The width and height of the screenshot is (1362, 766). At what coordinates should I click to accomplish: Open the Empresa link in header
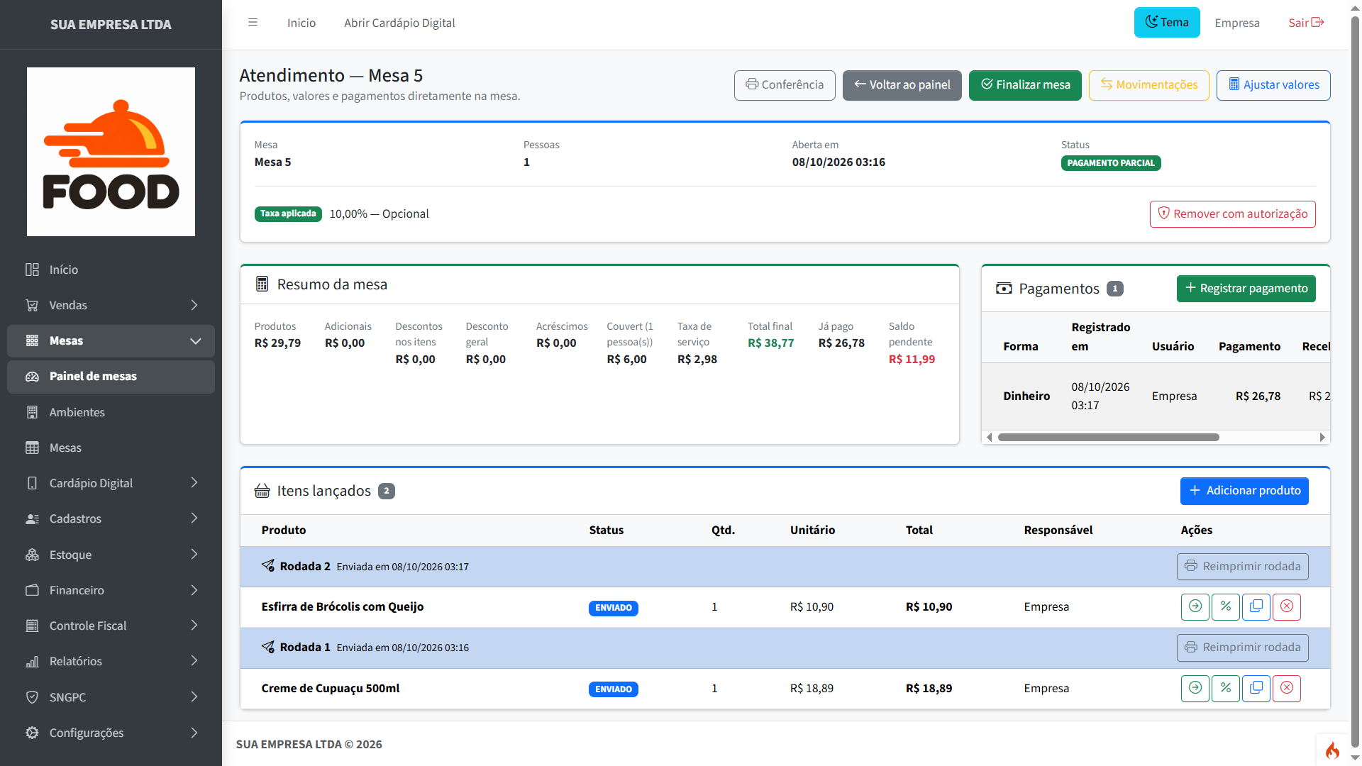(x=1236, y=23)
